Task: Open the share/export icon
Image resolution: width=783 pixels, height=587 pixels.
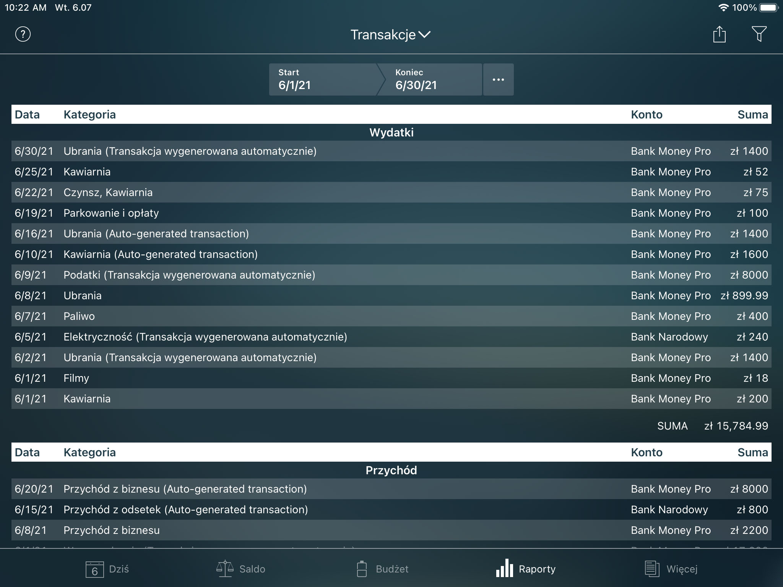Action: click(x=719, y=34)
